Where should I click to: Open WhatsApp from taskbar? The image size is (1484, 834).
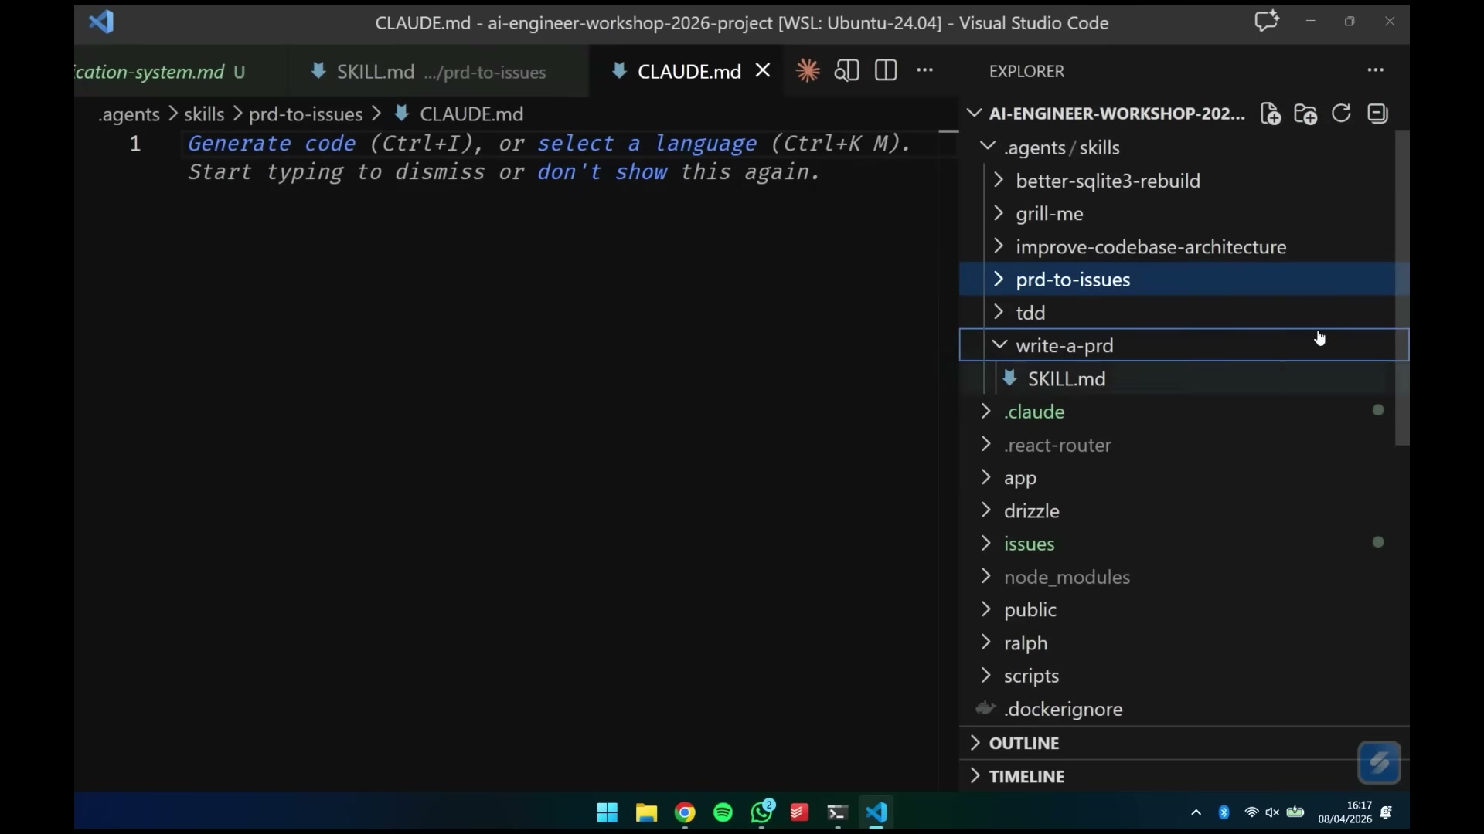point(762,812)
